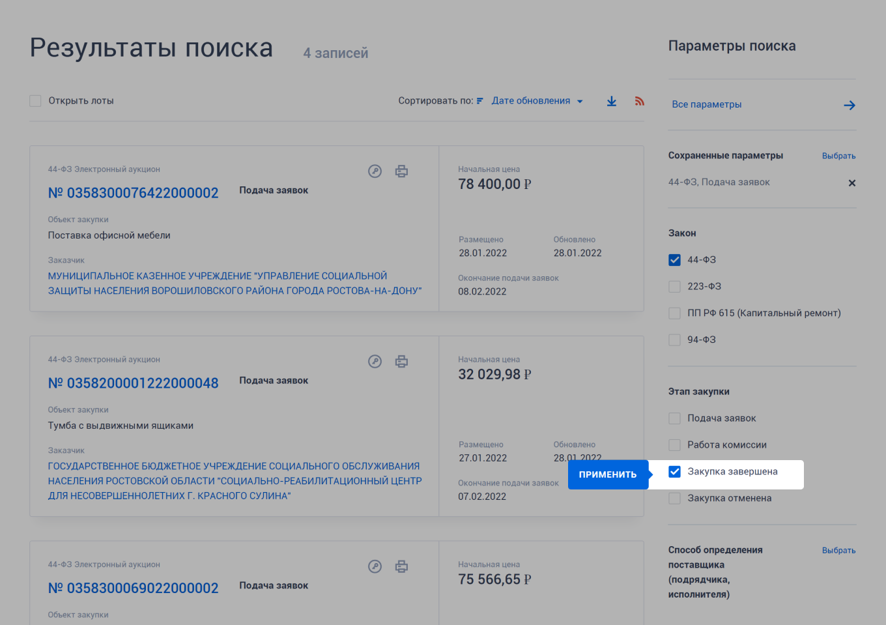Click the deadline date 07.02.2022
This screenshot has width=886, height=625.
(482, 497)
